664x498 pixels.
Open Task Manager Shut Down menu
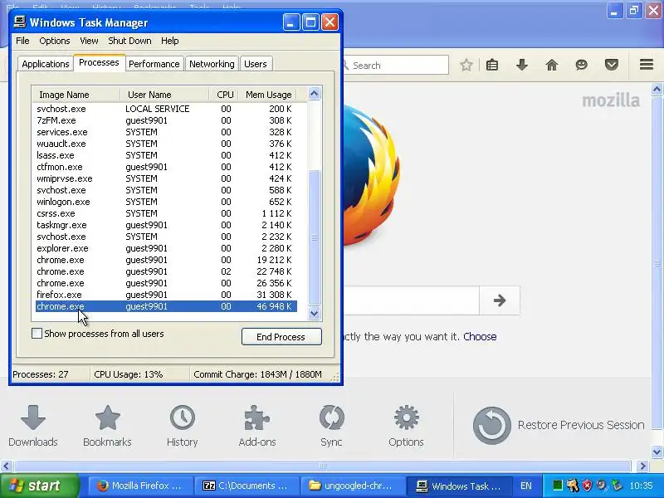click(129, 41)
